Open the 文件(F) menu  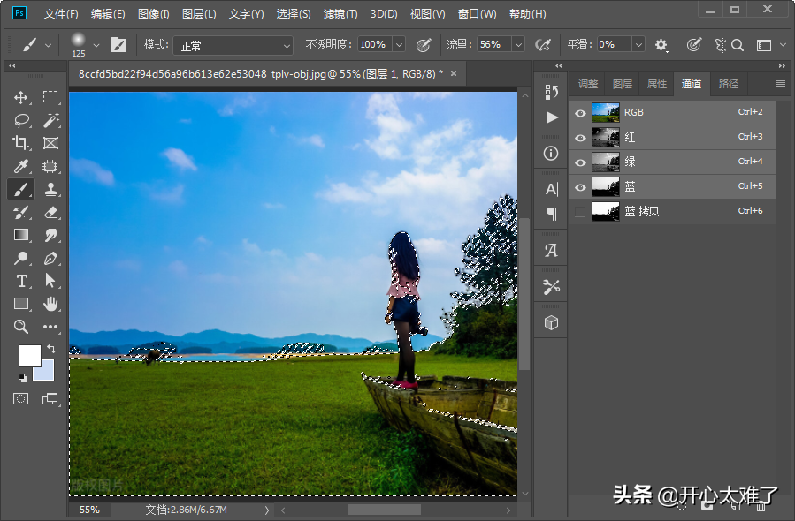click(61, 13)
